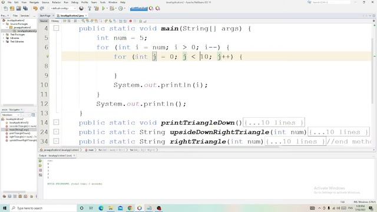377x212 pixels.
Task: Click the sixth filter icon at Navigator bottom
Action: tap(31, 196)
